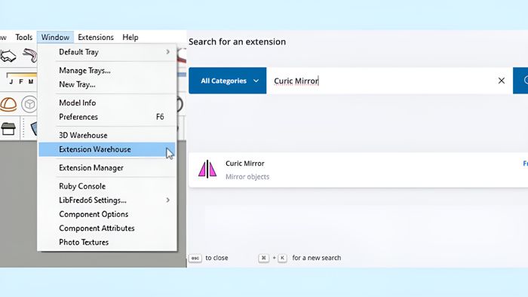
Task: Open the Help menu
Action: point(130,38)
